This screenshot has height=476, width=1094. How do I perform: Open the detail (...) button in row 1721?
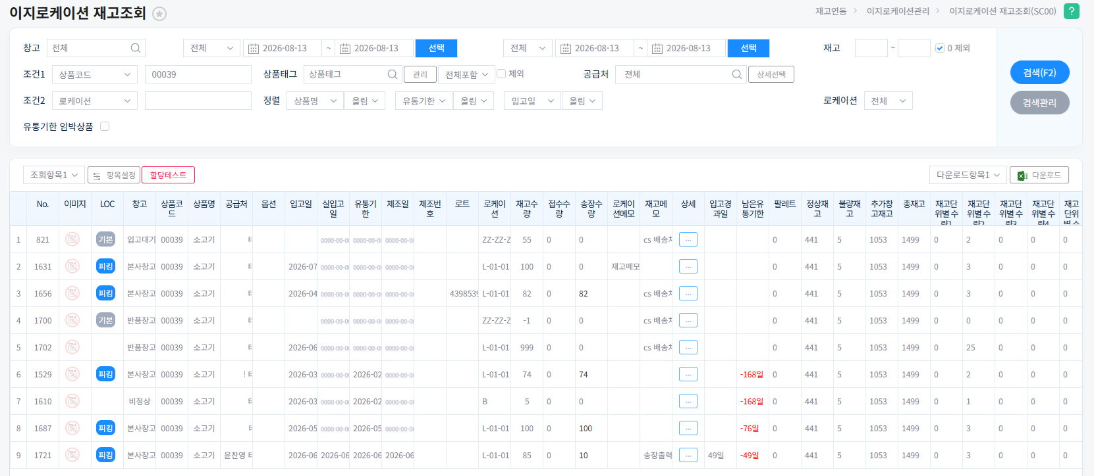click(x=688, y=455)
